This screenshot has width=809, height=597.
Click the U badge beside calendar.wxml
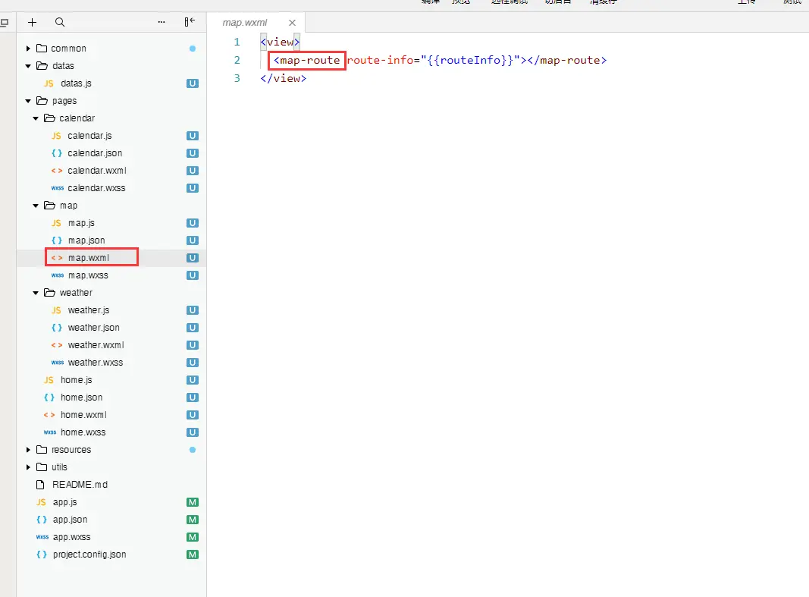[193, 171]
